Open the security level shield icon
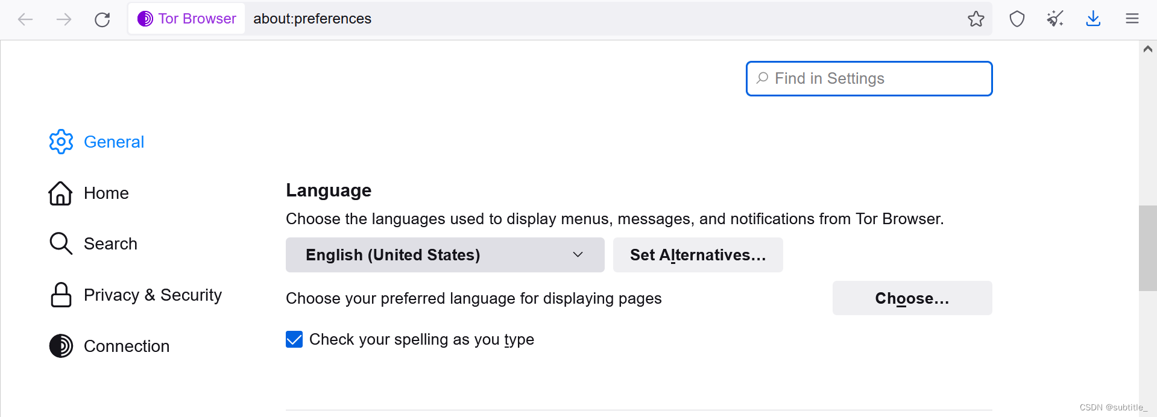 coord(1017,19)
